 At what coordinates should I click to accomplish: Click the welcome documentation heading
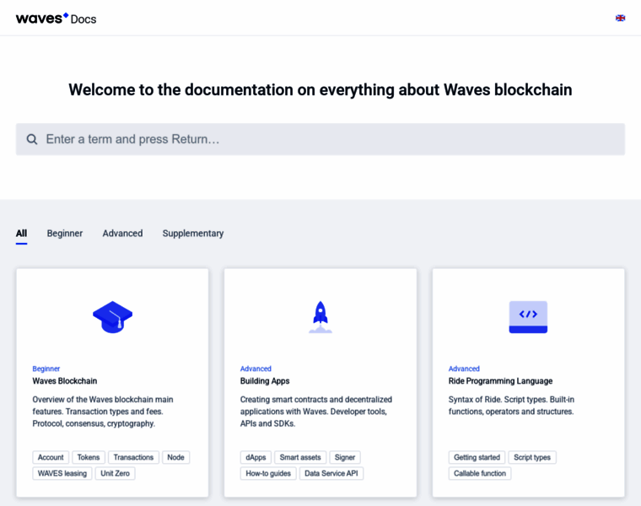coord(320,90)
